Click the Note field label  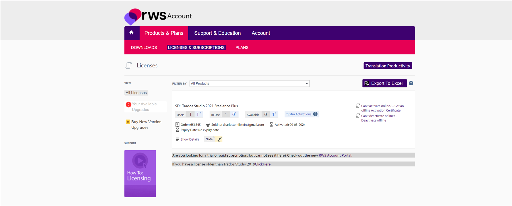[209, 139]
